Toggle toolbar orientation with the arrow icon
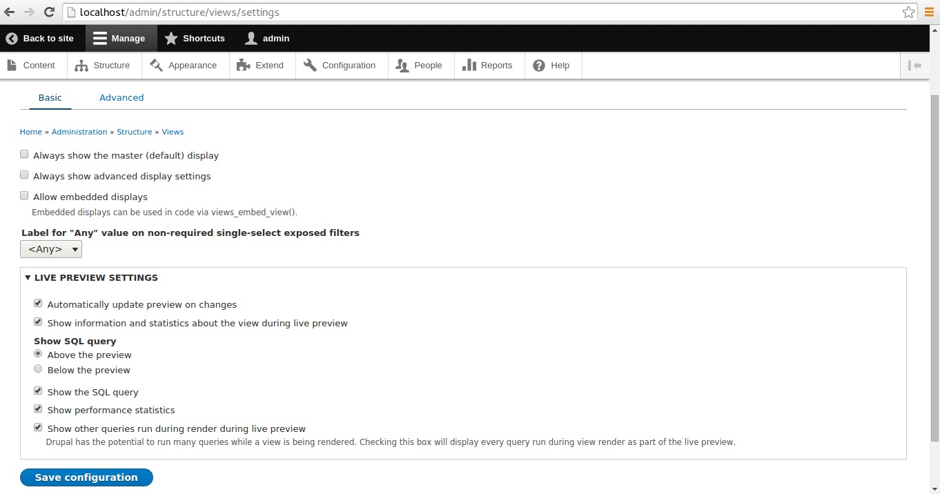 [915, 66]
